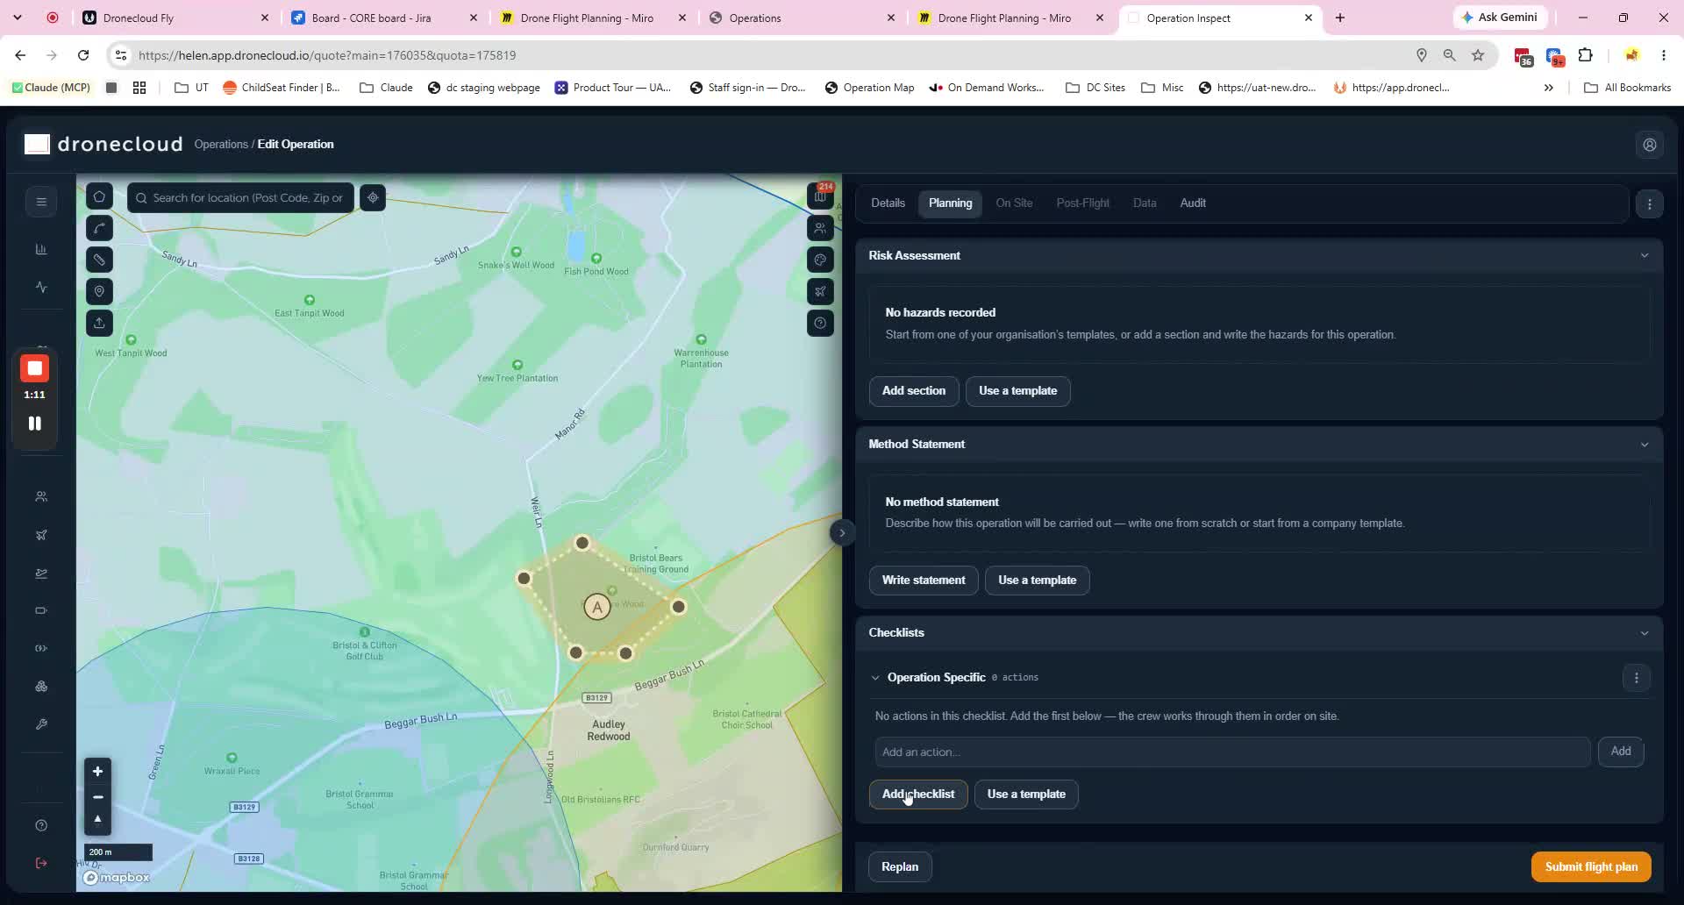Image resolution: width=1684 pixels, height=905 pixels.
Task: Open the palette style icon on map
Action: coord(820,260)
